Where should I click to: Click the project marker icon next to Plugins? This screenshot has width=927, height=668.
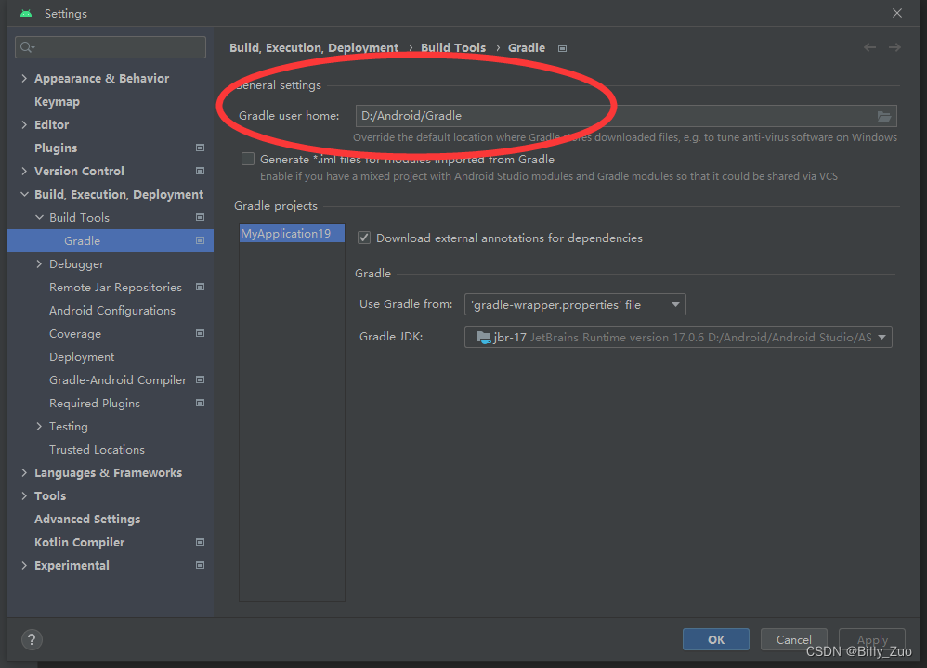pos(200,148)
